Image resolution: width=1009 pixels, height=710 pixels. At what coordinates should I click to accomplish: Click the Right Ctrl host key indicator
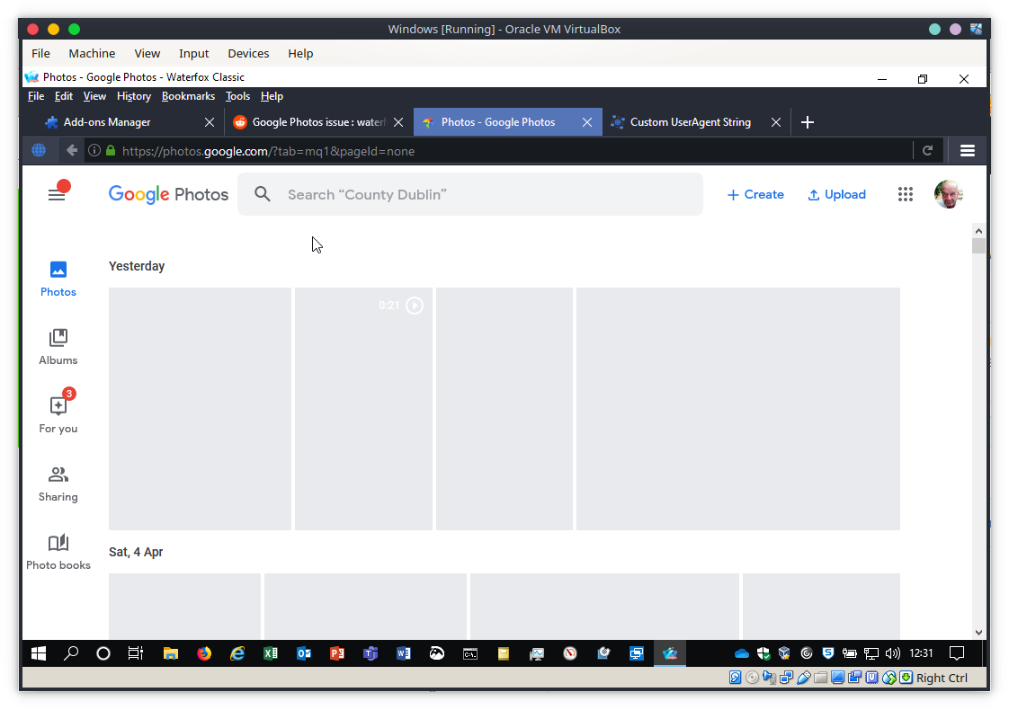click(x=942, y=678)
